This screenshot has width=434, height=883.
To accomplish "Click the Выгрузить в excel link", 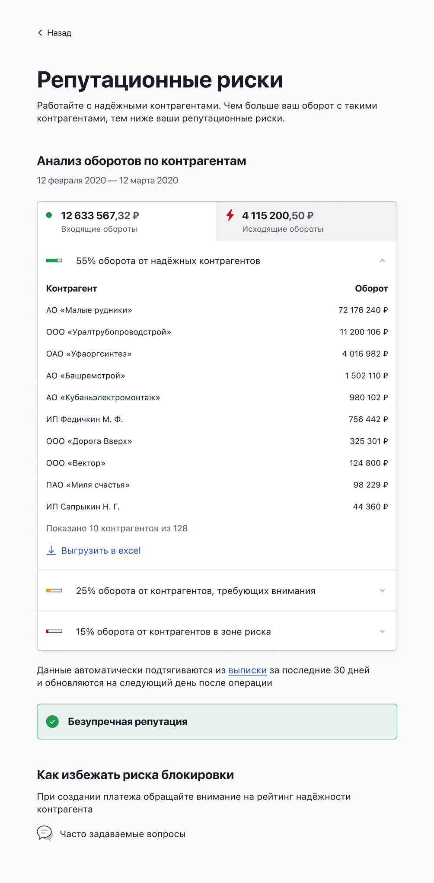I will [101, 550].
